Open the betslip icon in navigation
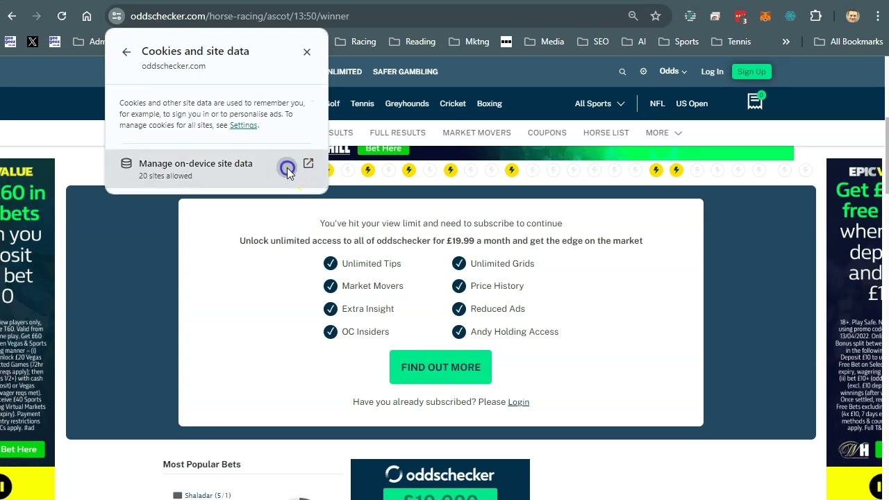This screenshot has height=500, width=889. (755, 101)
